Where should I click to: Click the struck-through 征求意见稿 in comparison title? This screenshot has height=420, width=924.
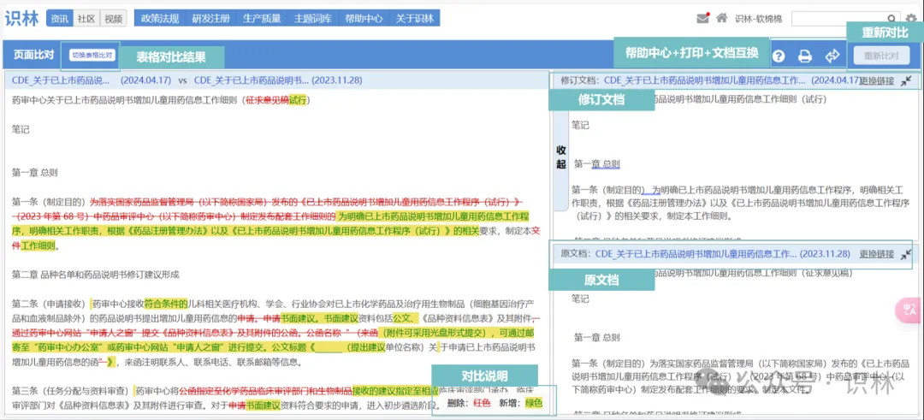[267, 100]
